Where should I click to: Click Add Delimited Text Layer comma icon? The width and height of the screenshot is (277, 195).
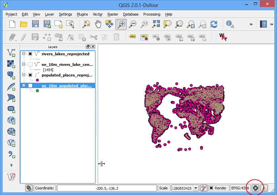pos(11,154)
